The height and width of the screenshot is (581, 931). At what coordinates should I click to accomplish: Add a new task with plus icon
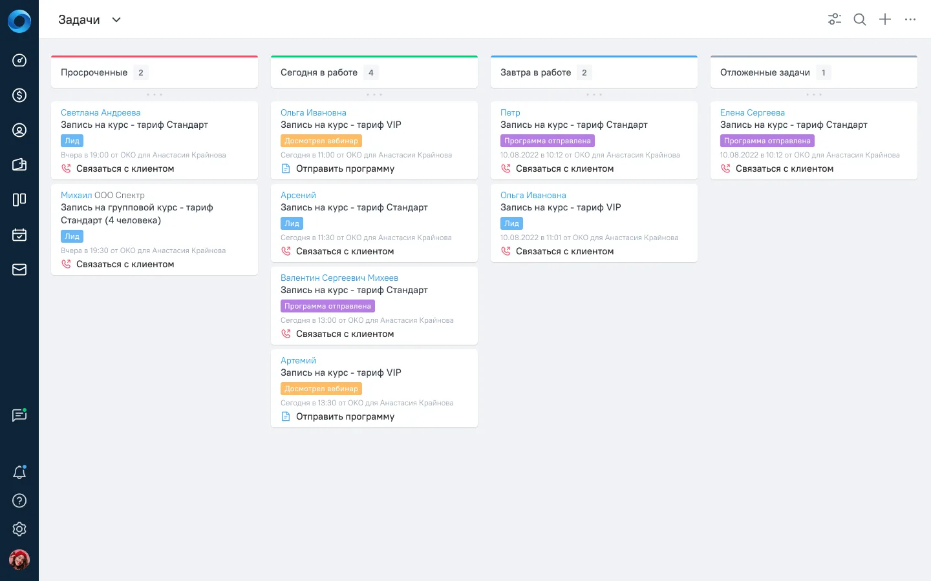pos(885,19)
